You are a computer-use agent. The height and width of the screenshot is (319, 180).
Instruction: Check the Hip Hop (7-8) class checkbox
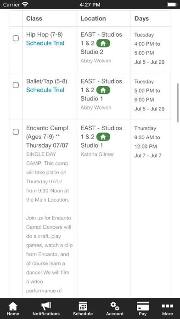pyautogui.click(x=16, y=38)
